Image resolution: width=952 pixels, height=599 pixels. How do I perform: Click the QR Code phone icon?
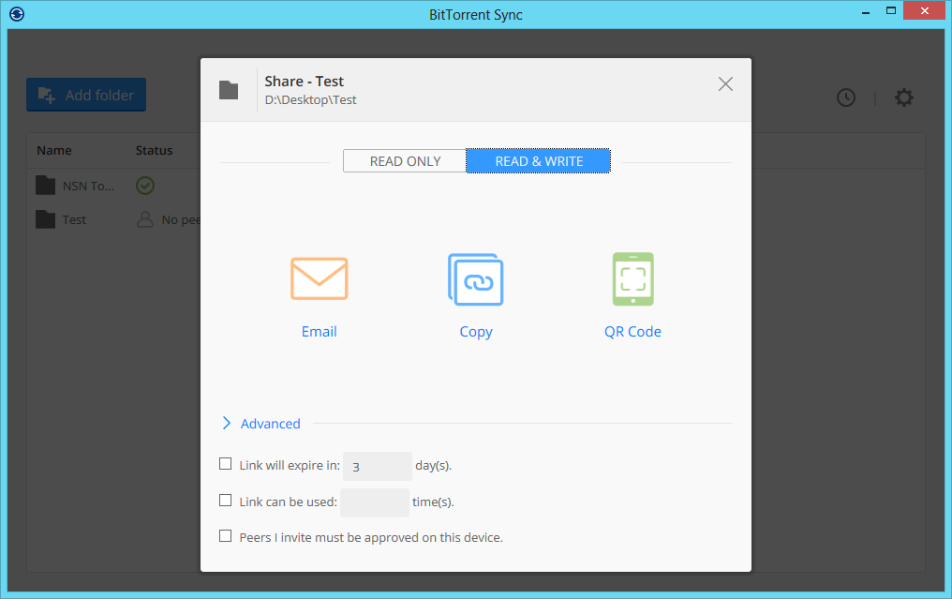632,278
